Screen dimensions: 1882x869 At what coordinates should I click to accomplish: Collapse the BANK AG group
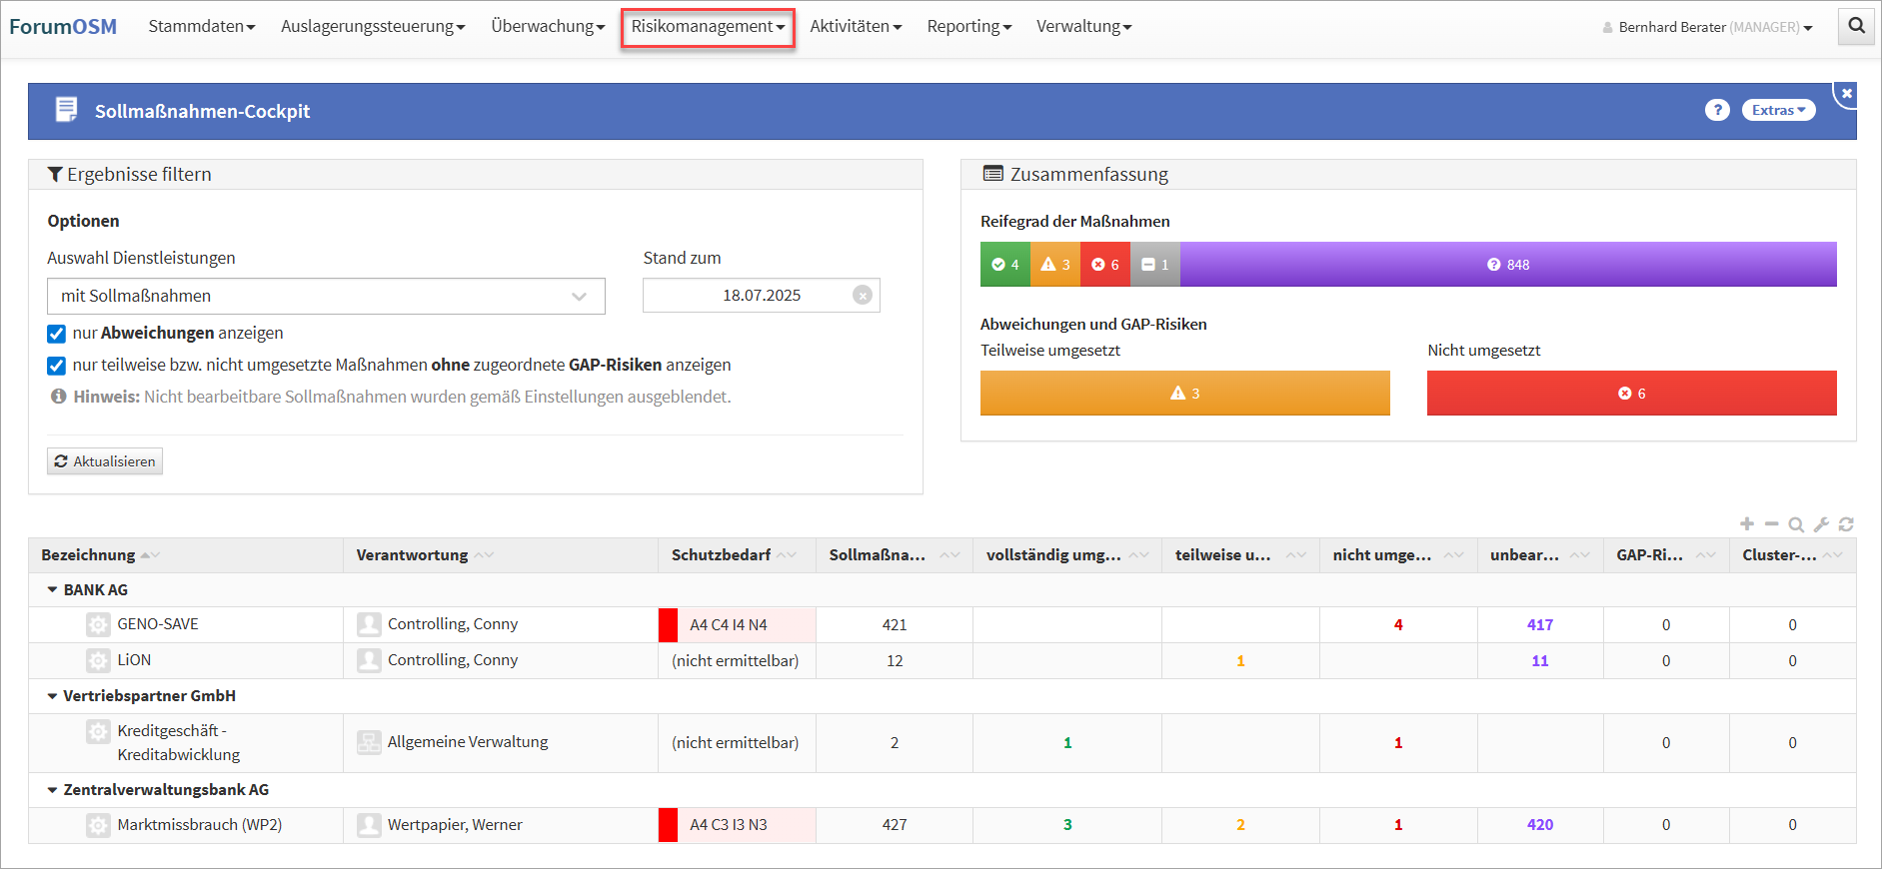pos(52,590)
